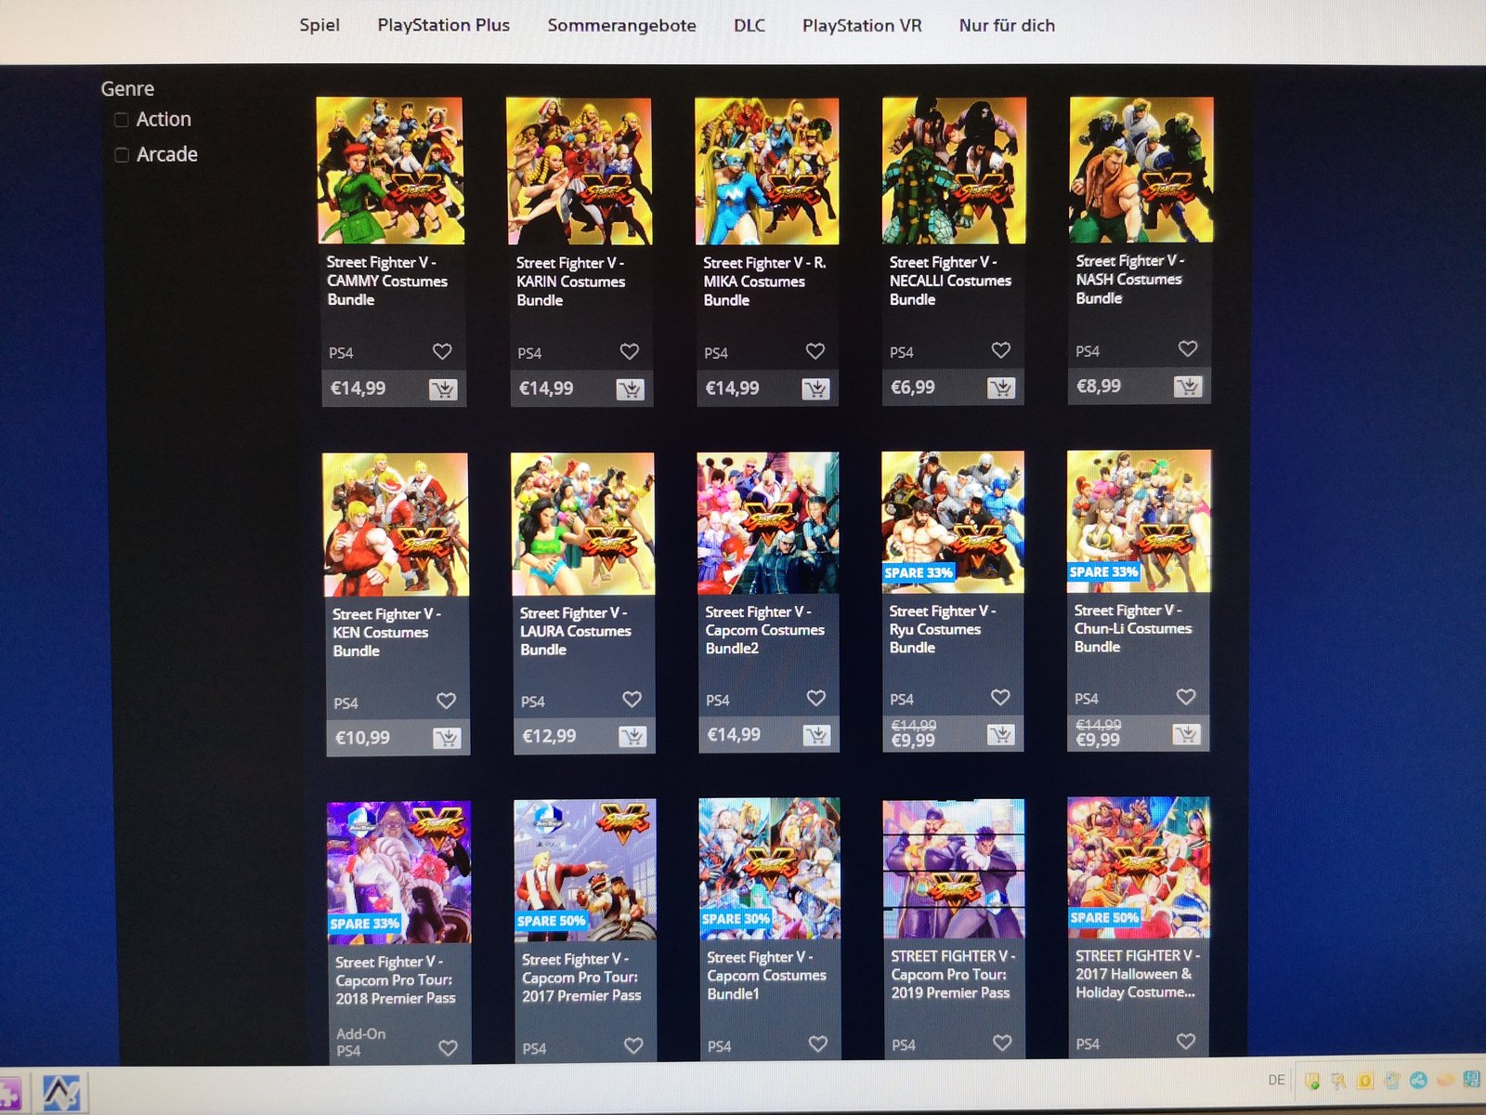1486x1115 pixels.
Task: Open the Ryu Costumes Bundle title link
Action: coord(942,629)
